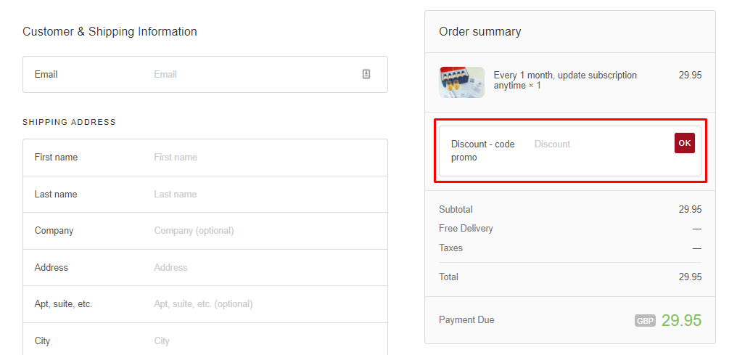Click the Customer & Shipping Information heading

click(110, 31)
